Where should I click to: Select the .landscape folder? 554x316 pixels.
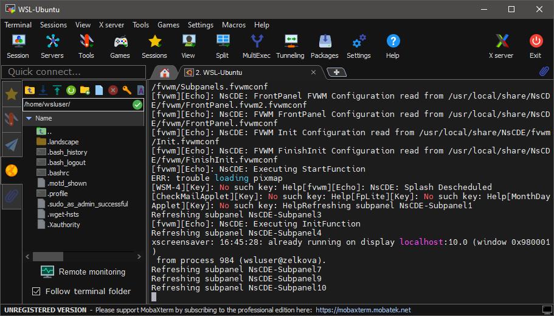(x=58, y=142)
